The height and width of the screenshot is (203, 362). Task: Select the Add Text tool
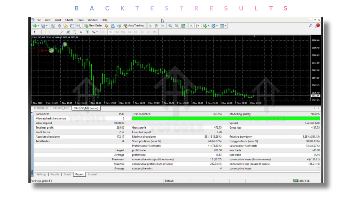(81, 32)
